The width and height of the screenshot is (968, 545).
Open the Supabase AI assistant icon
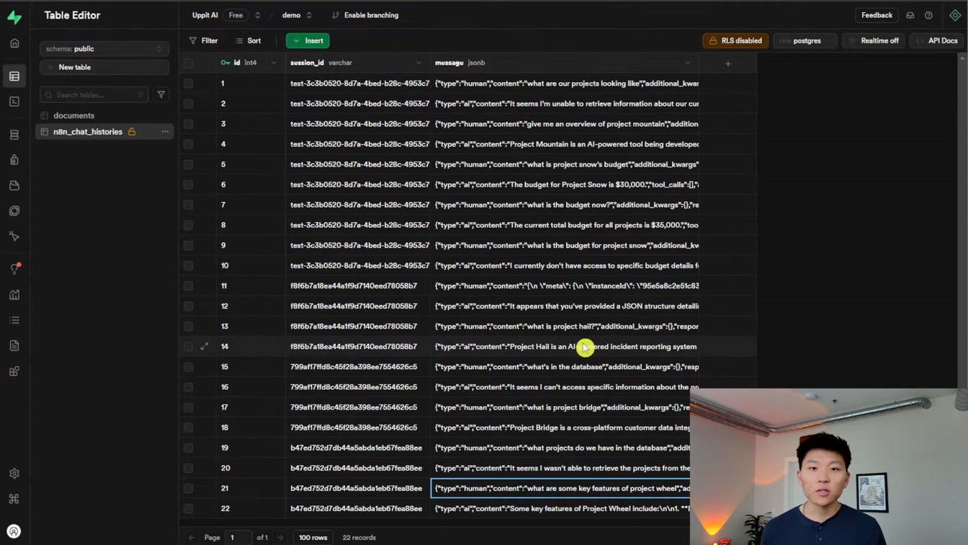pos(955,15)
